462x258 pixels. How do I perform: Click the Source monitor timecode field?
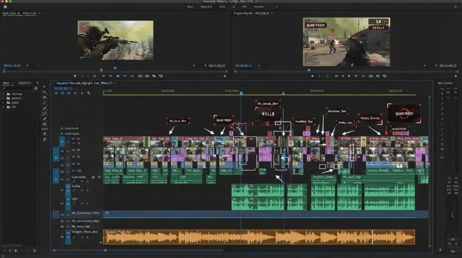tap(12, 66)
